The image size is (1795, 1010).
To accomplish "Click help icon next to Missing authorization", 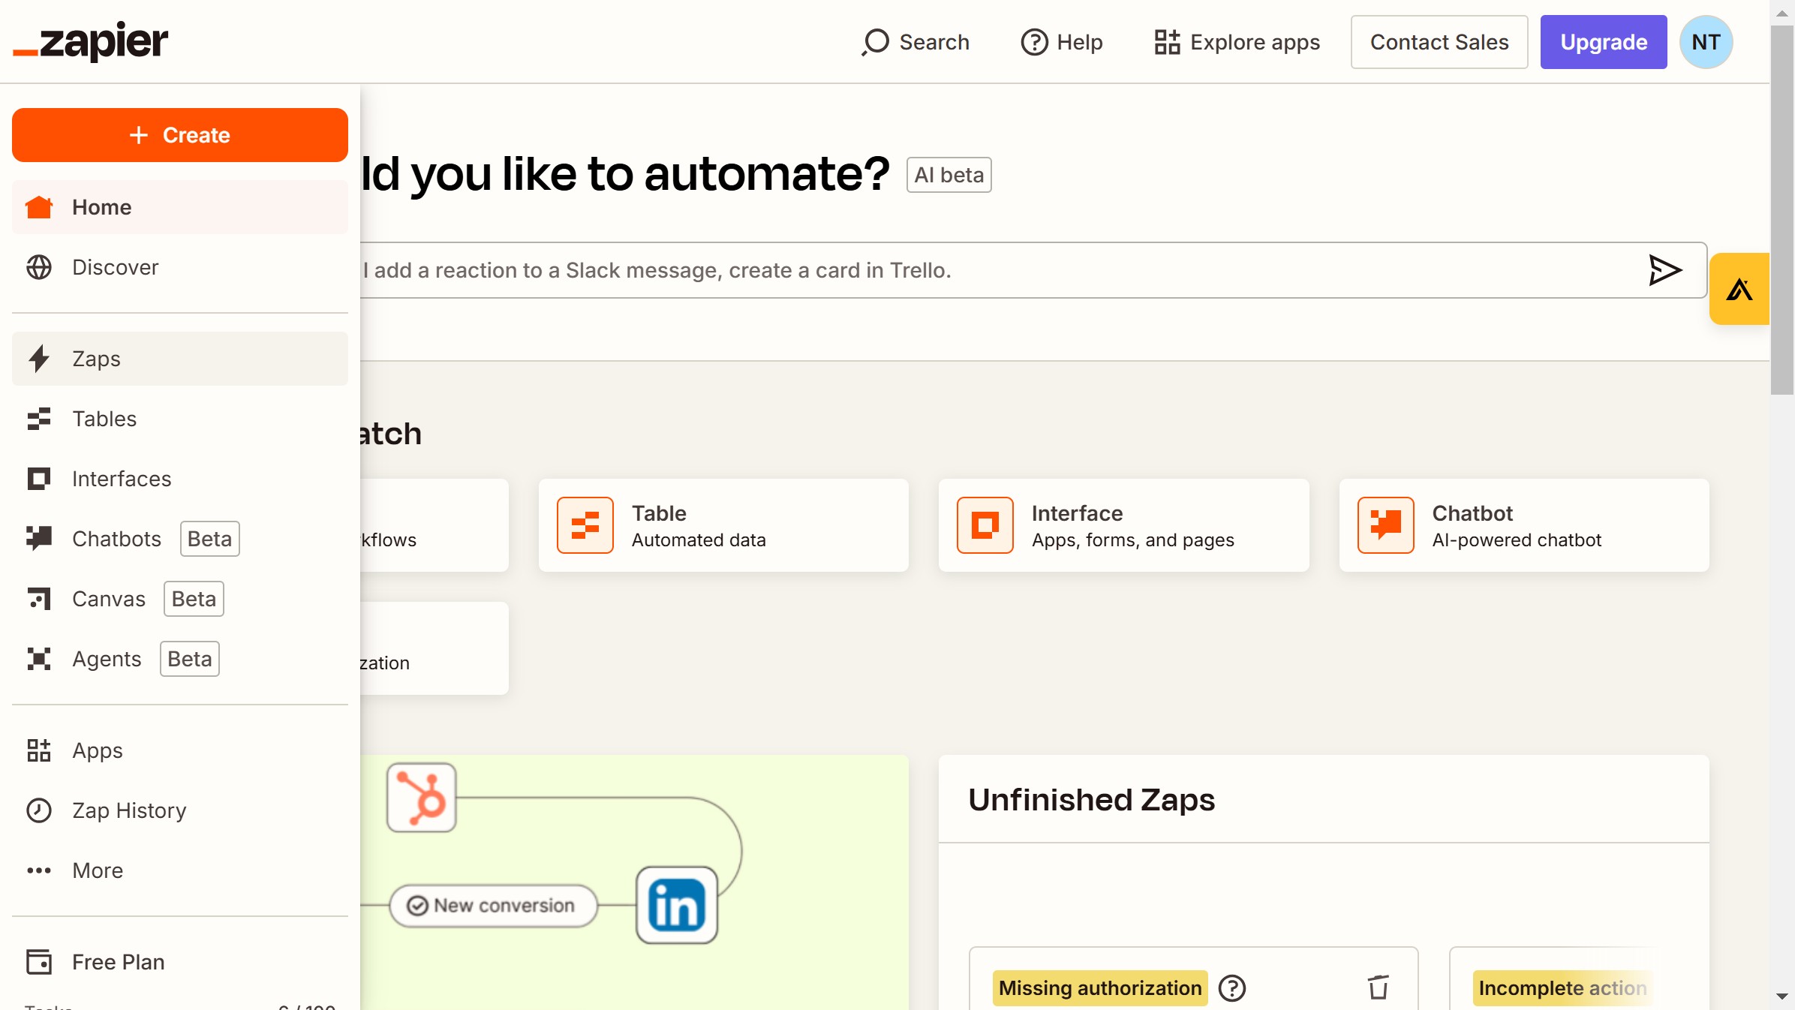I will (1231, 988).
